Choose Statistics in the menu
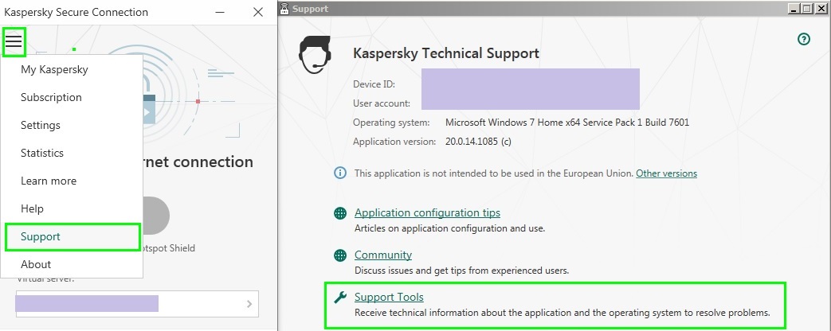 coord(42,153)
